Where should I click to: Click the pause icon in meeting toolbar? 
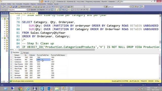pyautogui.click(x=48, y=2)
